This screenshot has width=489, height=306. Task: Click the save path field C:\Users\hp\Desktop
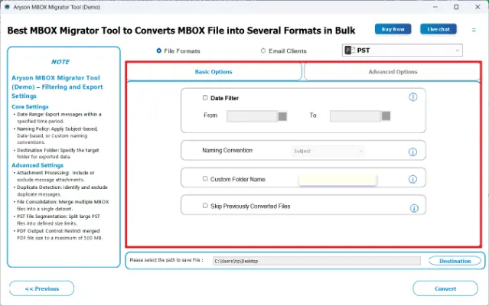click(x=317, y=261)
